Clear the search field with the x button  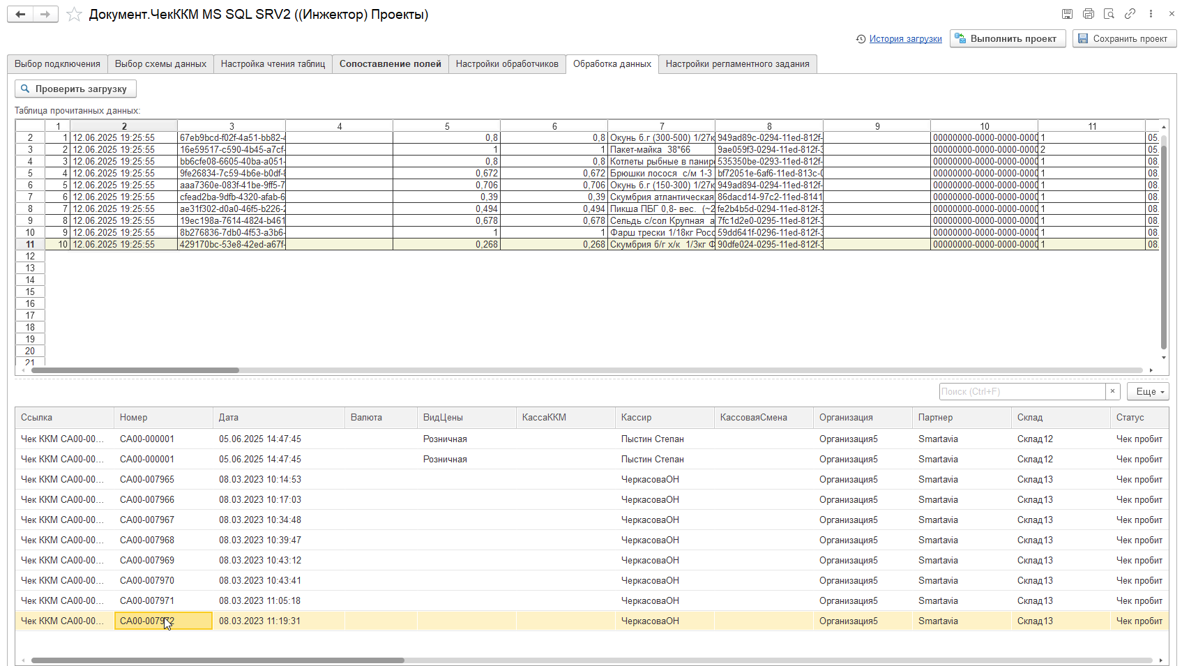pyautogui.click(x=1113, y=391)
